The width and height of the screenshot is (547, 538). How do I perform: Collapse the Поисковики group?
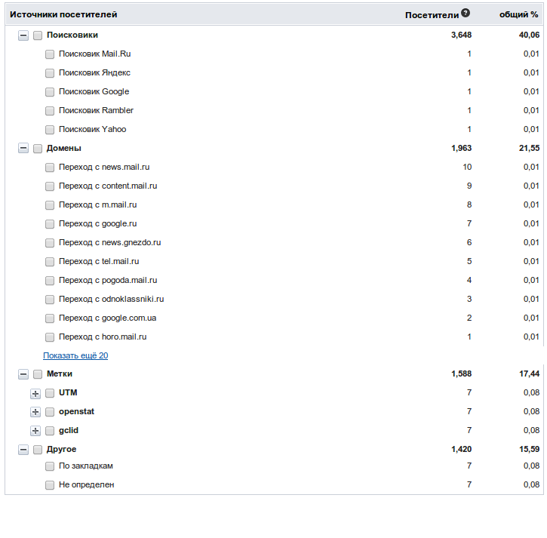(x=23, y=35)
